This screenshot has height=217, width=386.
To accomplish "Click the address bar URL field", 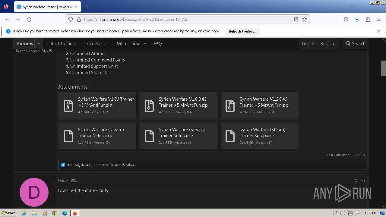I will pyautogui.click(x=187, y=19).
